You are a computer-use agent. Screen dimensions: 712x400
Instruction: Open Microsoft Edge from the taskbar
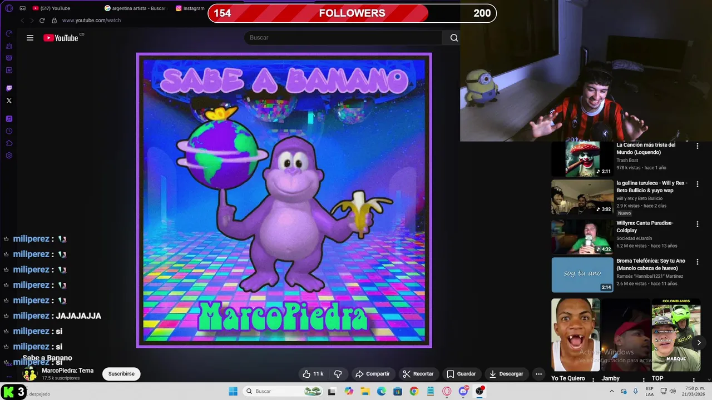(381, 391)
